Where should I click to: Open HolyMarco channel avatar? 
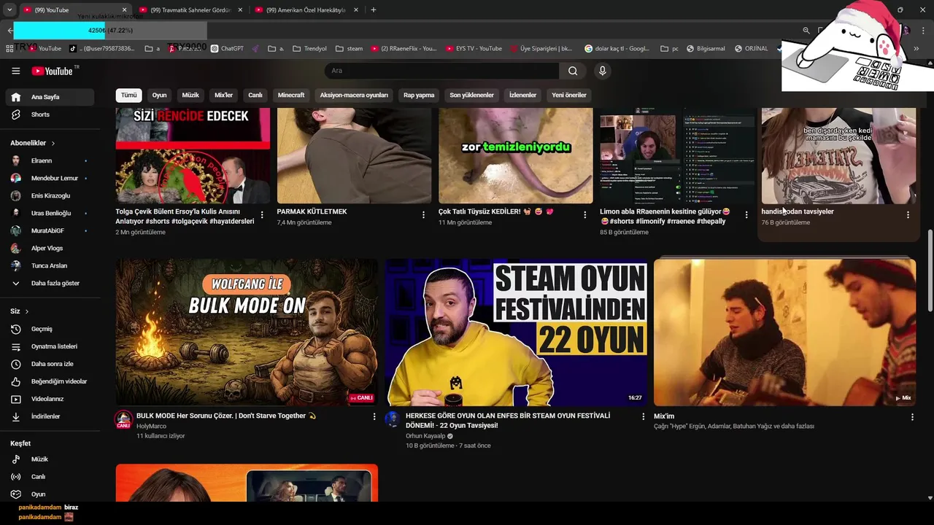124,419
